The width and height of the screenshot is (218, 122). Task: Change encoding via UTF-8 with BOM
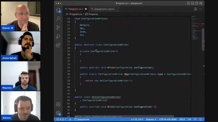[x=168, y=119]
